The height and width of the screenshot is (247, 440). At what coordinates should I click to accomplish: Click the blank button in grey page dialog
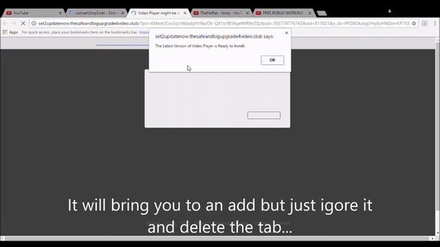pos(264,115)
